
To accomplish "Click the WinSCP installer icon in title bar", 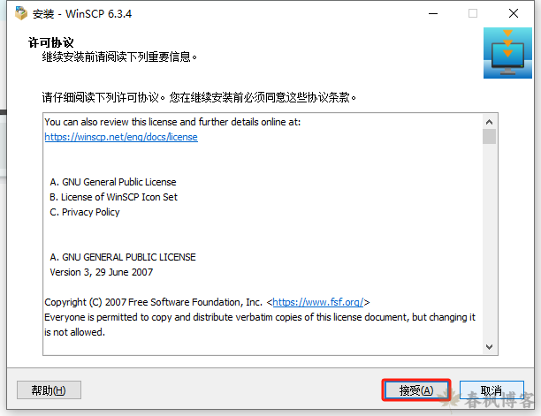I will pos(21,13).
